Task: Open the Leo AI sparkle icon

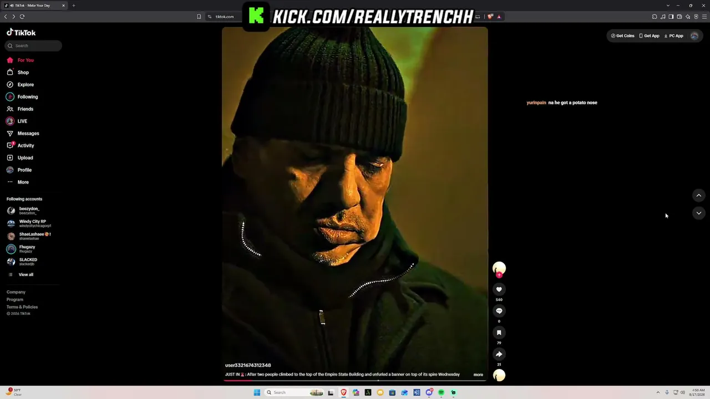Action: [x=688, y=17]
